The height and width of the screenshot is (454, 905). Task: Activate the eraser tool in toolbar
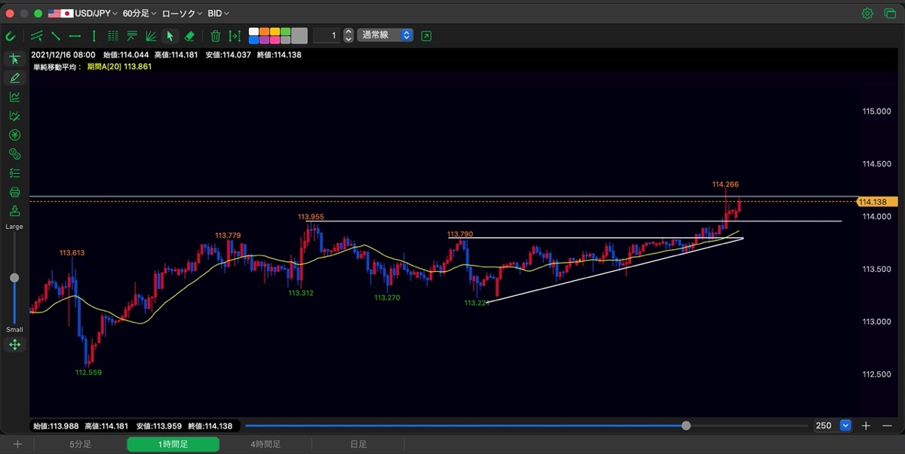pos(189,35)
